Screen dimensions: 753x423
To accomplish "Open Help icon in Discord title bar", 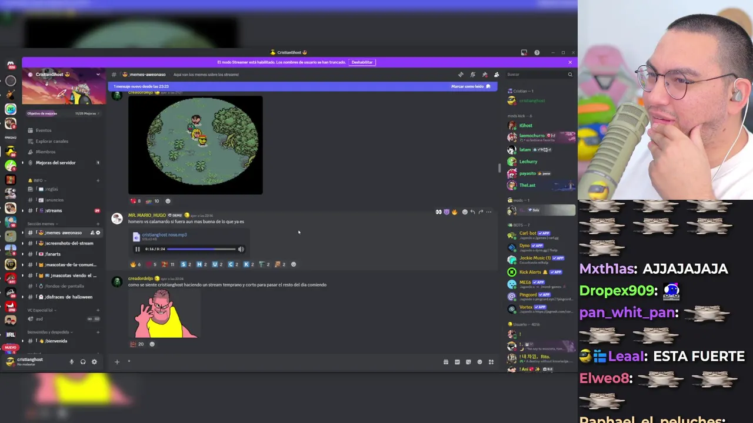I will point(537,53).
